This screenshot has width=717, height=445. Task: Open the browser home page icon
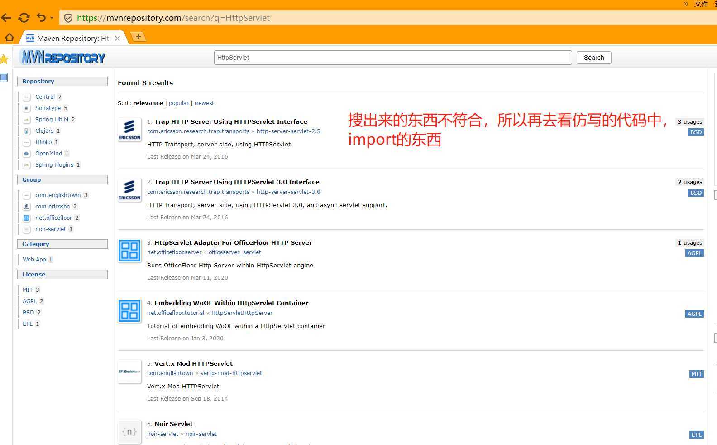[10, 37]
